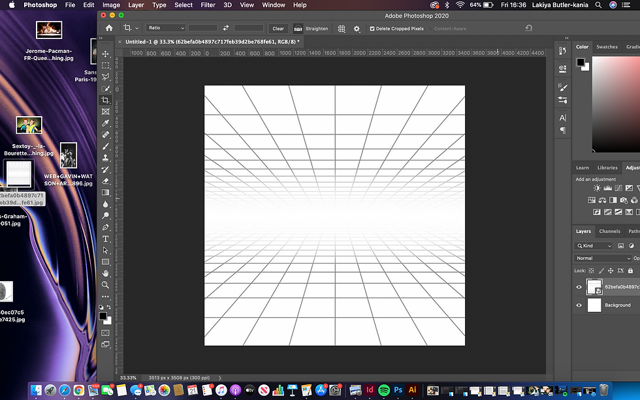
Task: Select the Zoom tool
Action: pyautogui.click(x=105, y=285)
